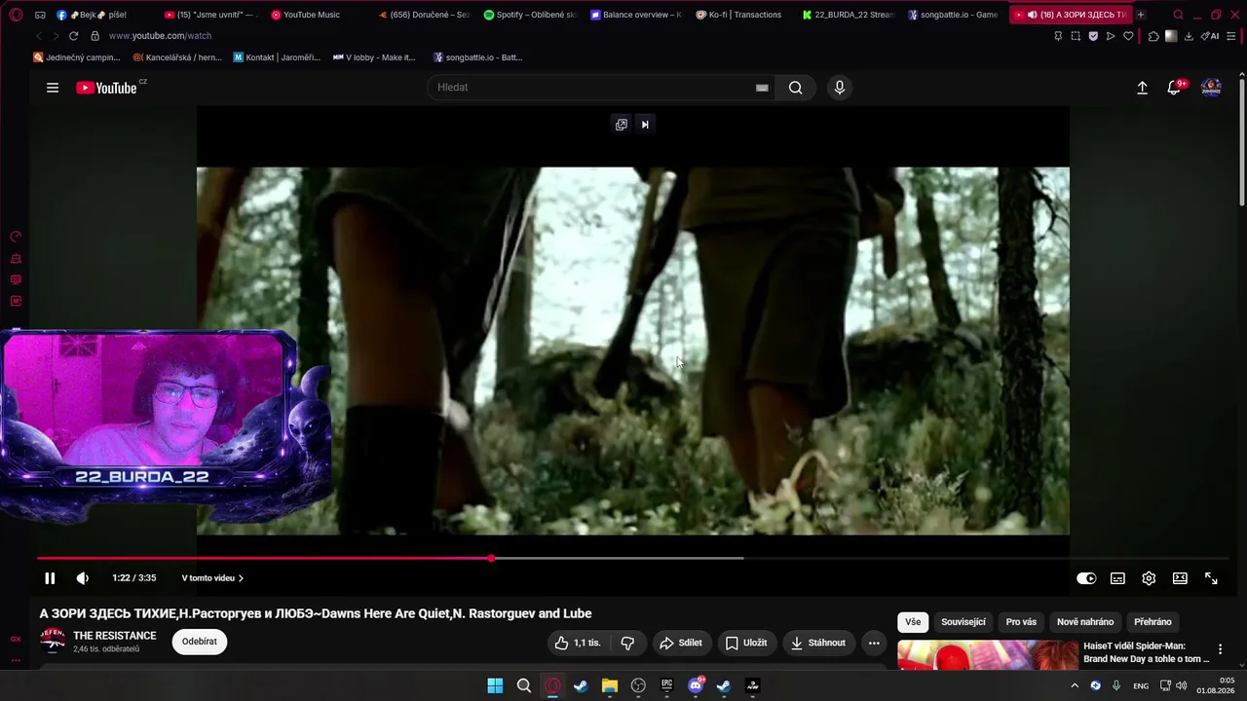Screen dimensions: 1247x701
Task: Open THE RESISTANCE channel avatar
Action: [x=53, y=641]
